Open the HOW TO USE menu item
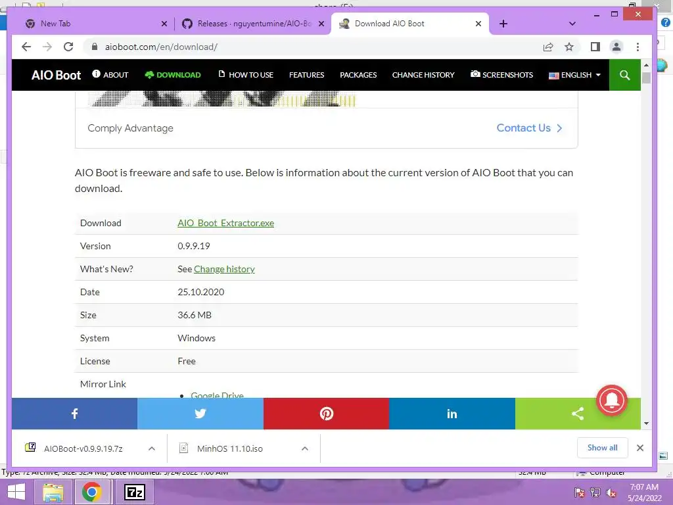The width and height of the screenshot is (673, 505). coord(246,75)
